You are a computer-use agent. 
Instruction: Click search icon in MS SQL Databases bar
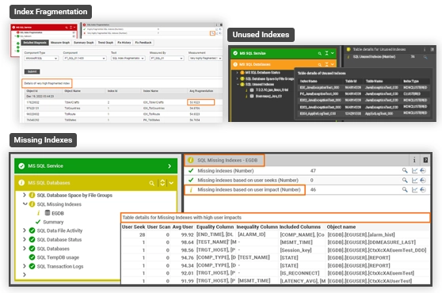click(x=151, y=183)
